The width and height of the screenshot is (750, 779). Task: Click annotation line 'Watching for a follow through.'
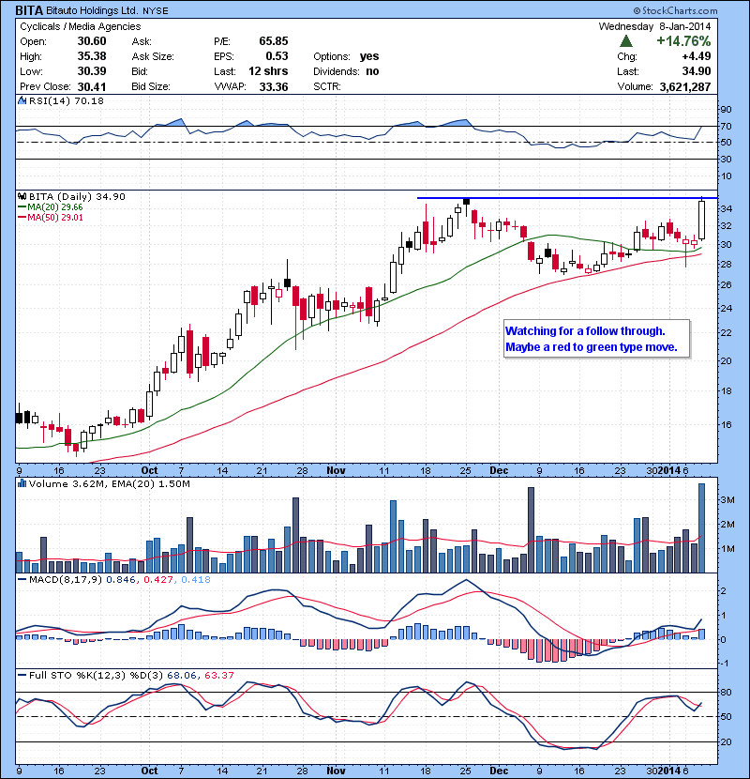585,331
